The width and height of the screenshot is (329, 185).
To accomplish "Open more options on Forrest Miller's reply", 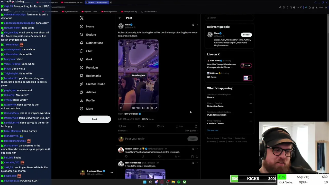I will tap(197, 149).
